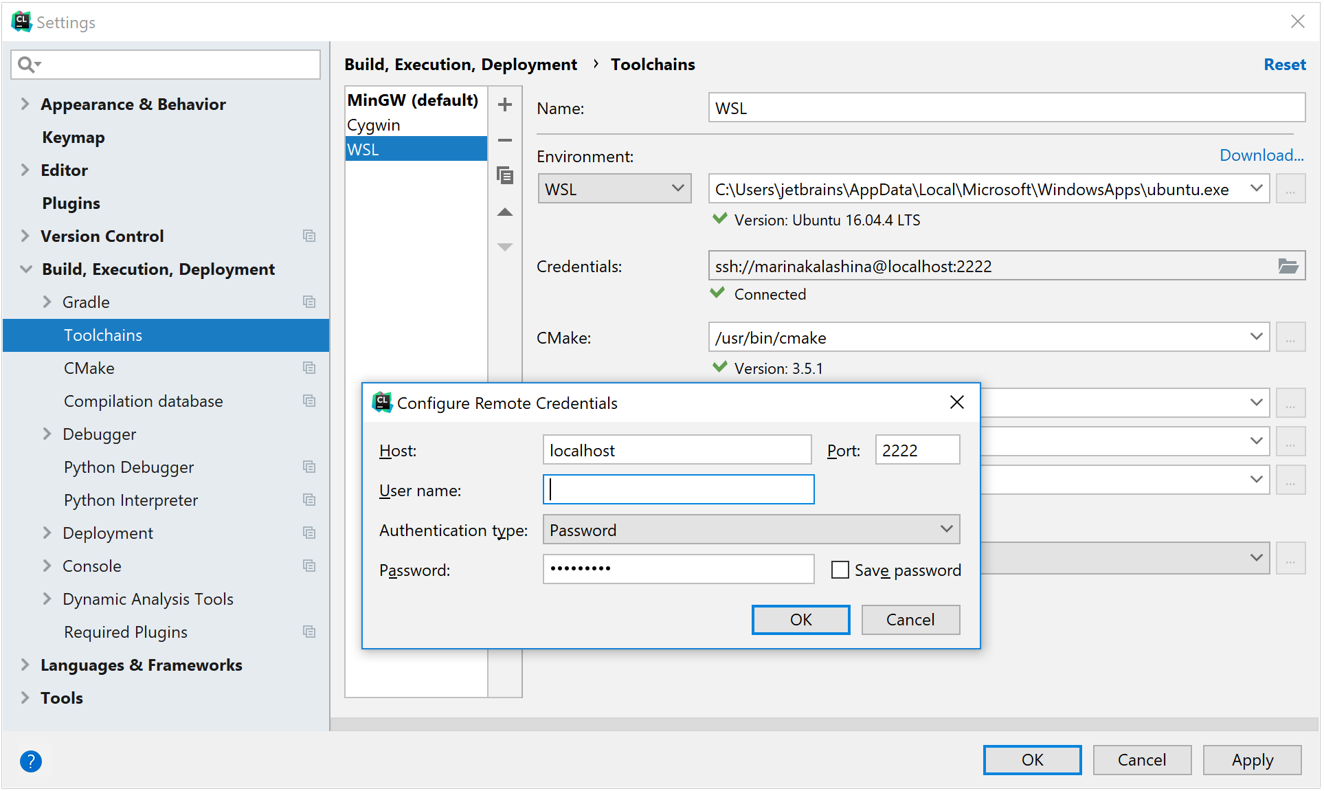Click the help question mark icon
Image resolution: width=1324 pixels, height=791 pixels.
pos(31,761)
